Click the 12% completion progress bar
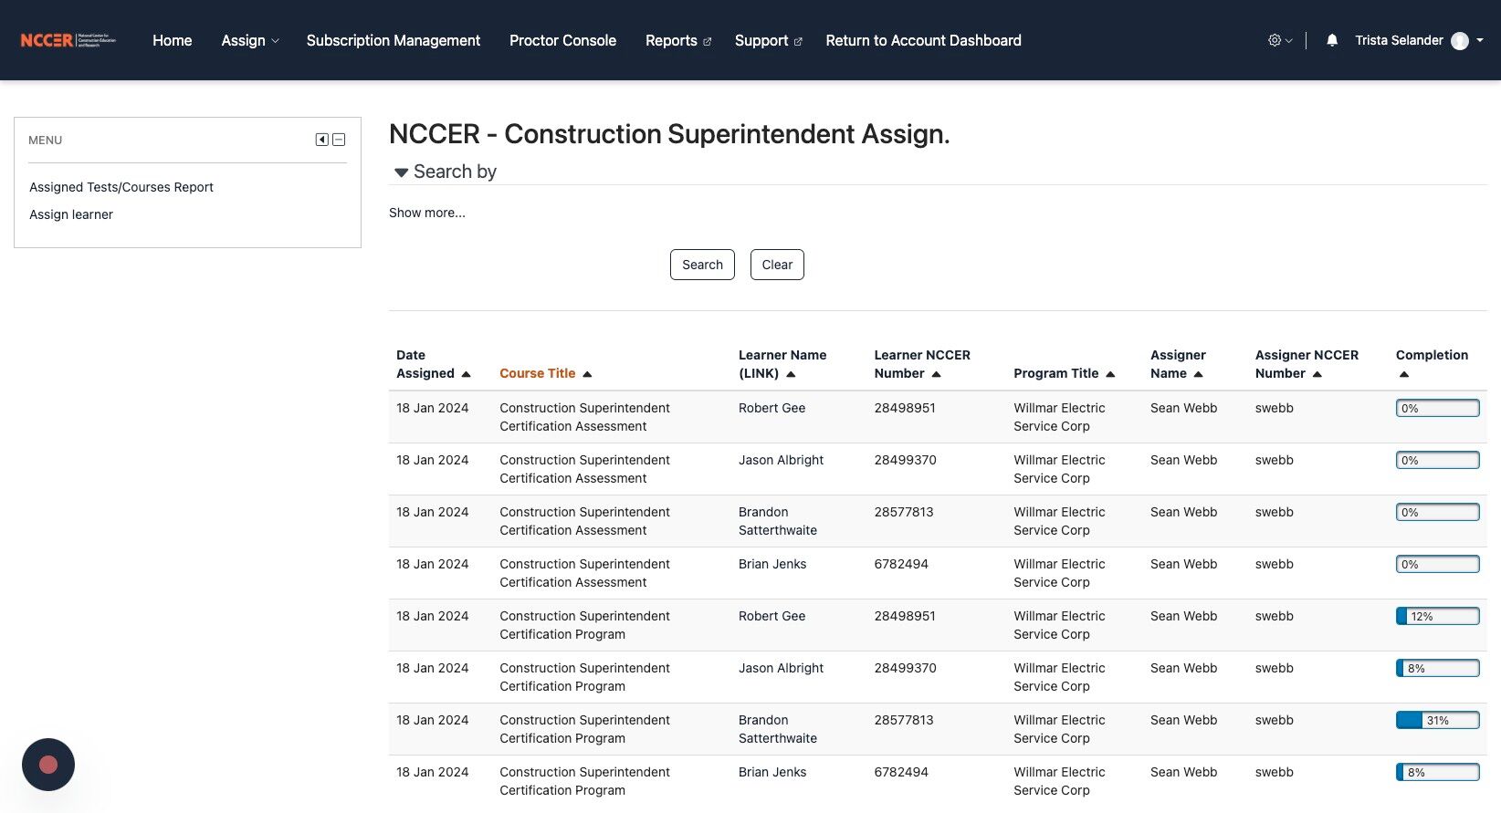1501x813 pixels. (x=1438, y=617)
